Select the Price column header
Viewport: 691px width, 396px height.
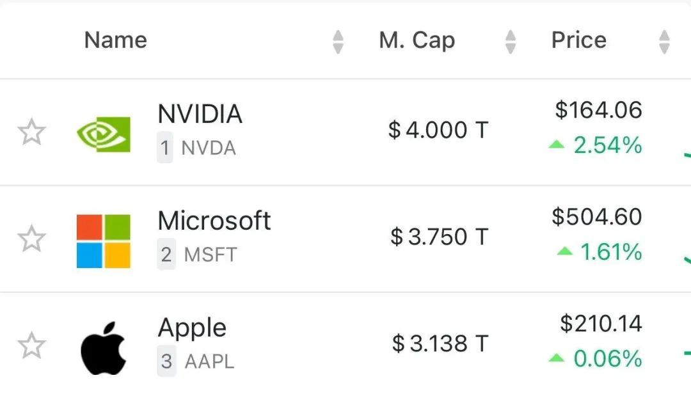[579, 40]
